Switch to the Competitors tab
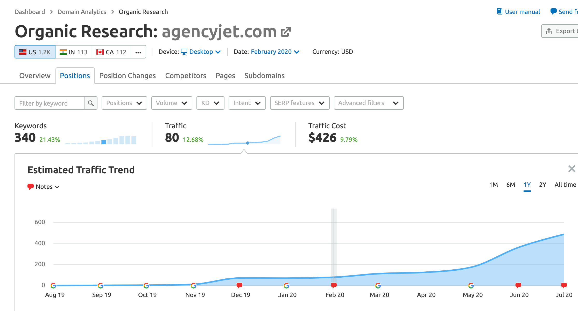578x311 pixels. [186, 76]
